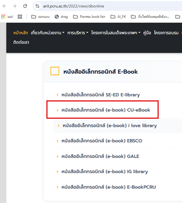Open the IG library e-book link
182x203 pixels.
[105, 171]
